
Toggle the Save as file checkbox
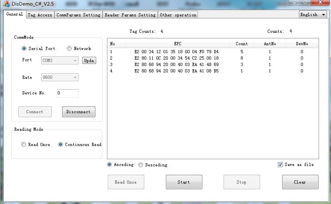coord(280,164)
